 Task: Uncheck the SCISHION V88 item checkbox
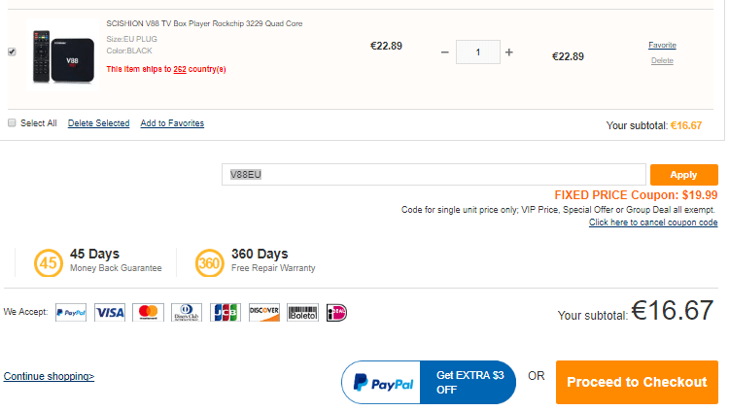[12, 51]
